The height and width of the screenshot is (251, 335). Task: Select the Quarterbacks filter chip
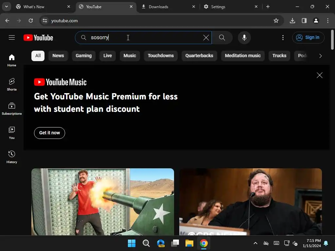click(x=199, y=56)
